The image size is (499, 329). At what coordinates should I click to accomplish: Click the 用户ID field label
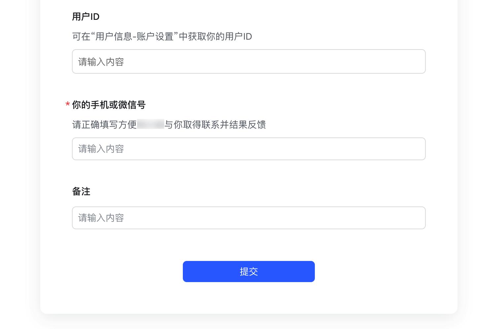coord(86,17)
